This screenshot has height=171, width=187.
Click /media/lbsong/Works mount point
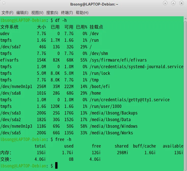111,133
